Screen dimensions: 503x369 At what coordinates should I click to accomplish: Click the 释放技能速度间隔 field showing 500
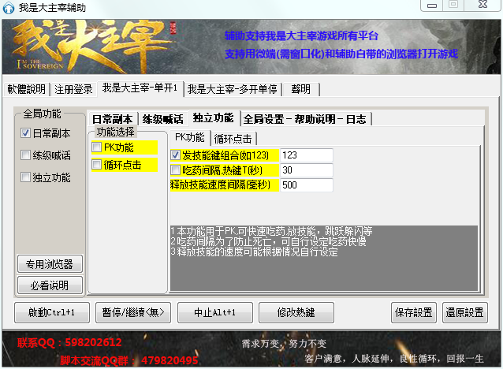pos(306,185)
